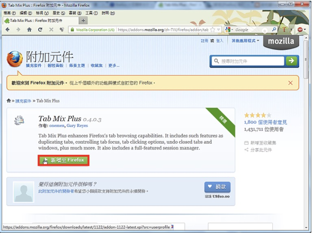Open the Adblock Plus toolbar icon

300,30
